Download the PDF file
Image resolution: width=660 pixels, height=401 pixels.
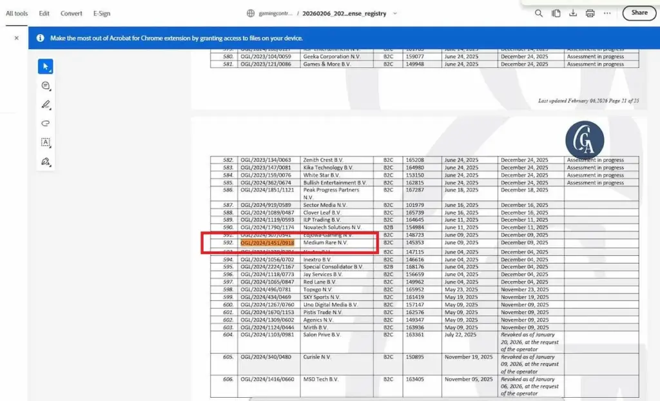click(573, 14)
